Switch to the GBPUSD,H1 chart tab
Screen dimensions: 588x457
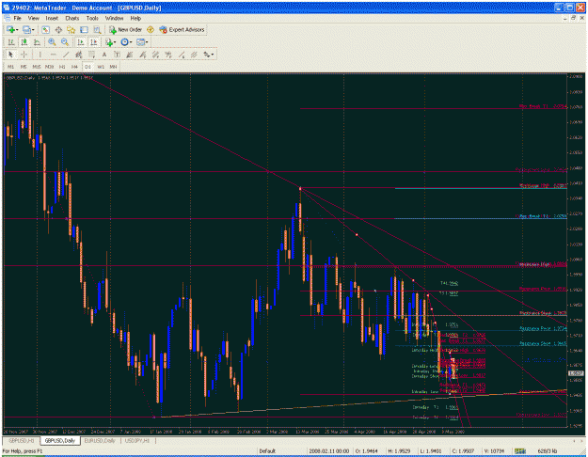pos(22,440)
